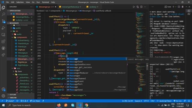Open the Explorer view in activity bar

tap(3, 7)
